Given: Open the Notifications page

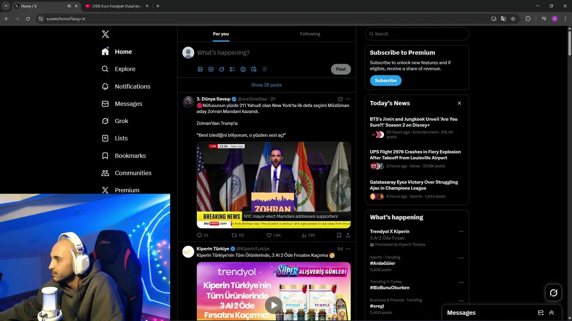Looking at the screenshot, I should pos(126,86).
